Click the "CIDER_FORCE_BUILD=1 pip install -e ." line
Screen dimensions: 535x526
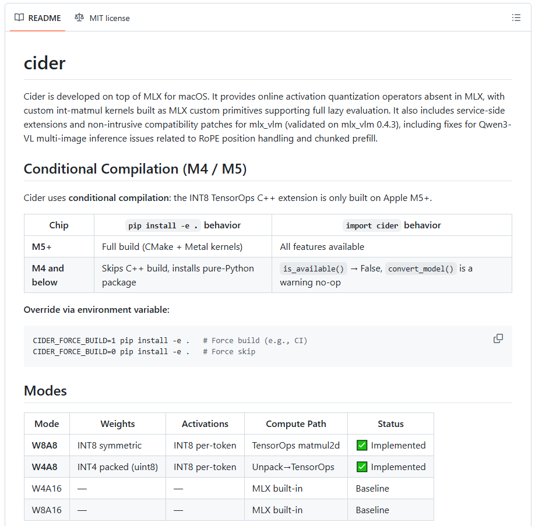point(111,340)
